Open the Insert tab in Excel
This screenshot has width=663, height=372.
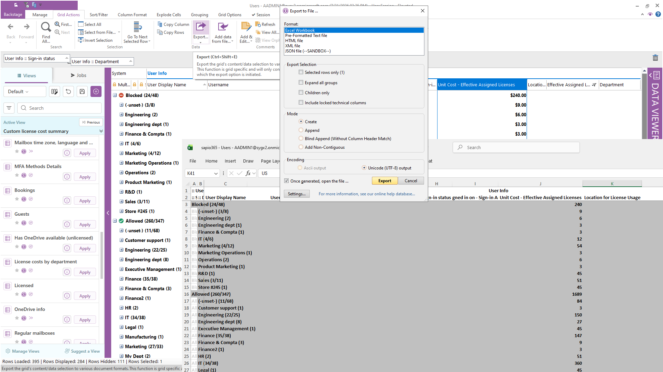[x=230, y=161]
